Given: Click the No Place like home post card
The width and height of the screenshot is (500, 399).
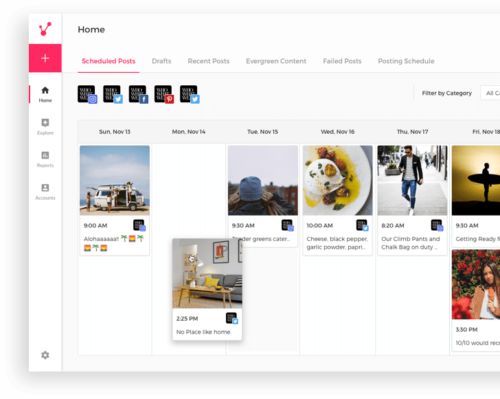Looking at the screenshot, I should pyautogui.click(x=207, y=289).
